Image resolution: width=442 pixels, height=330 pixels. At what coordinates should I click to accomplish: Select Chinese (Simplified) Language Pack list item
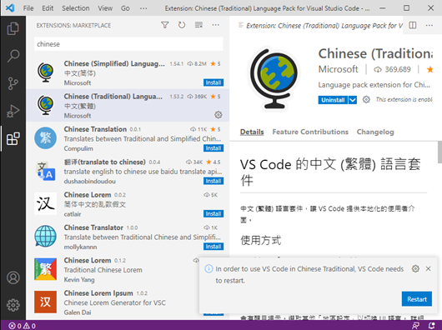point(128,72)
